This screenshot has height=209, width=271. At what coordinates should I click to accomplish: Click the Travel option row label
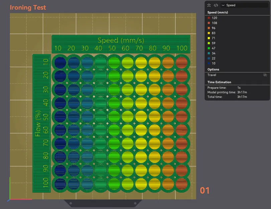(x=212, y=75)
